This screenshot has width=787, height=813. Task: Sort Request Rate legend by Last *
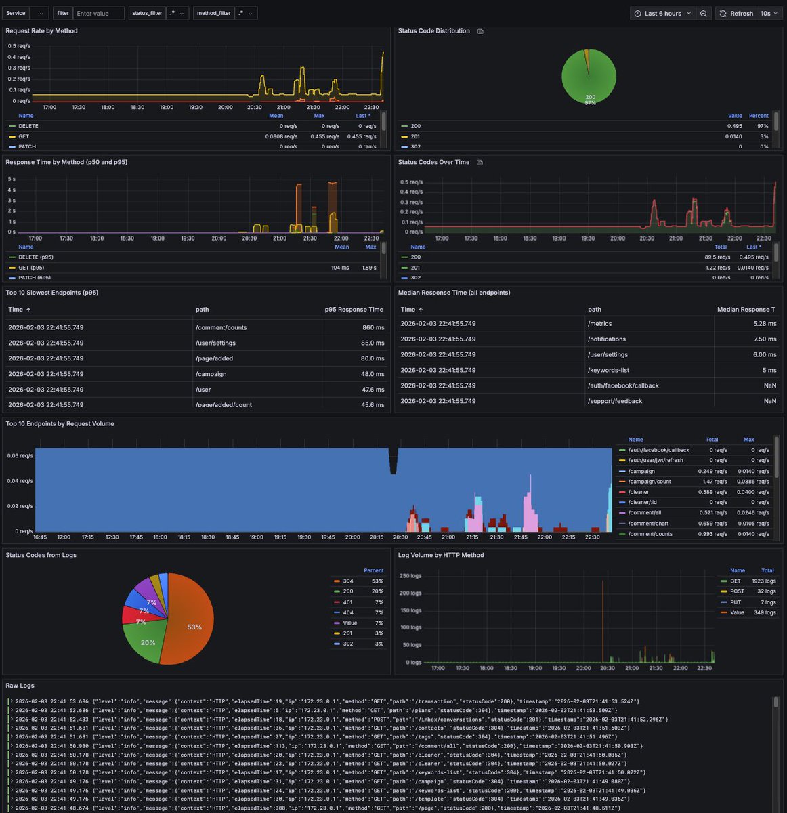click(364, 116)
